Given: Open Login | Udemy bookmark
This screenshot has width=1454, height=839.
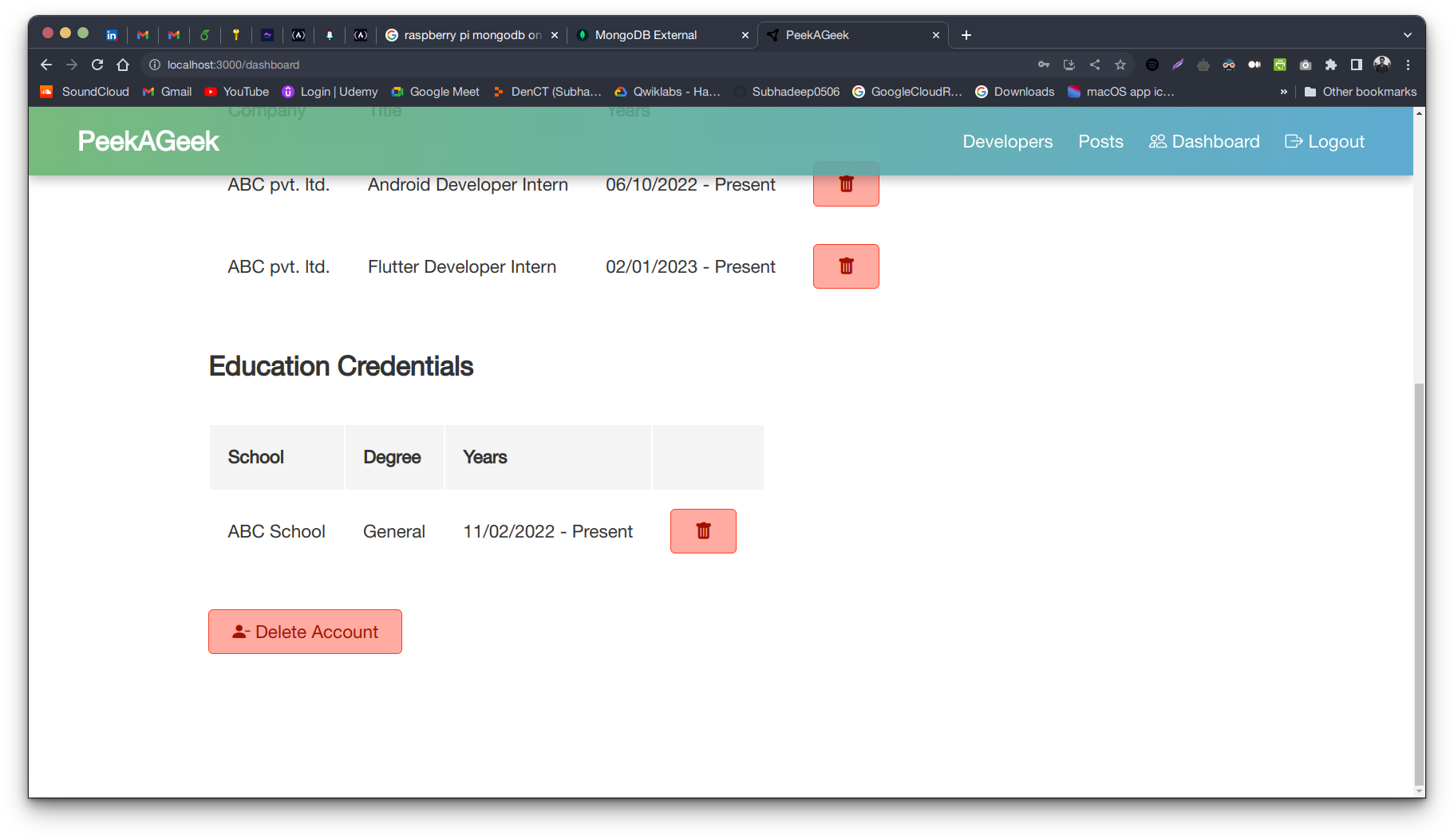Looking at the screenshot, I should coord(330,92).
